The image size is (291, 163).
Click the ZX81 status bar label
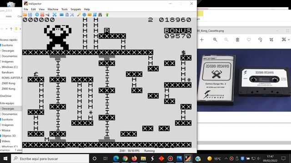(122, 151)
